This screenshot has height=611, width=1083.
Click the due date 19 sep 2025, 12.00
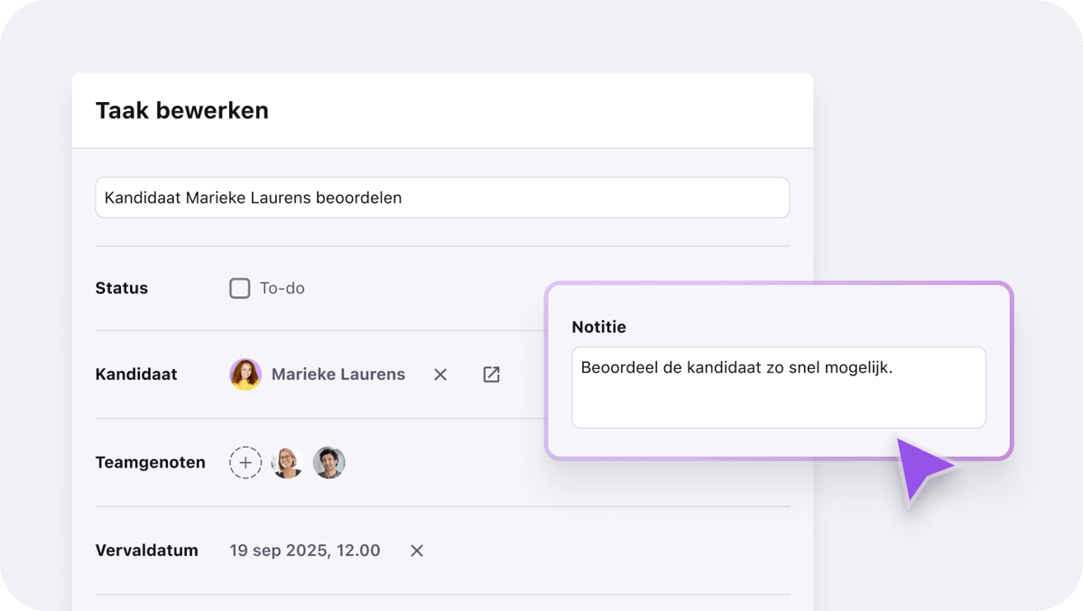(305, 550)
